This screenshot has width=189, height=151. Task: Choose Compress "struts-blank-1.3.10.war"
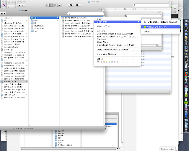(x=115, y=34)
